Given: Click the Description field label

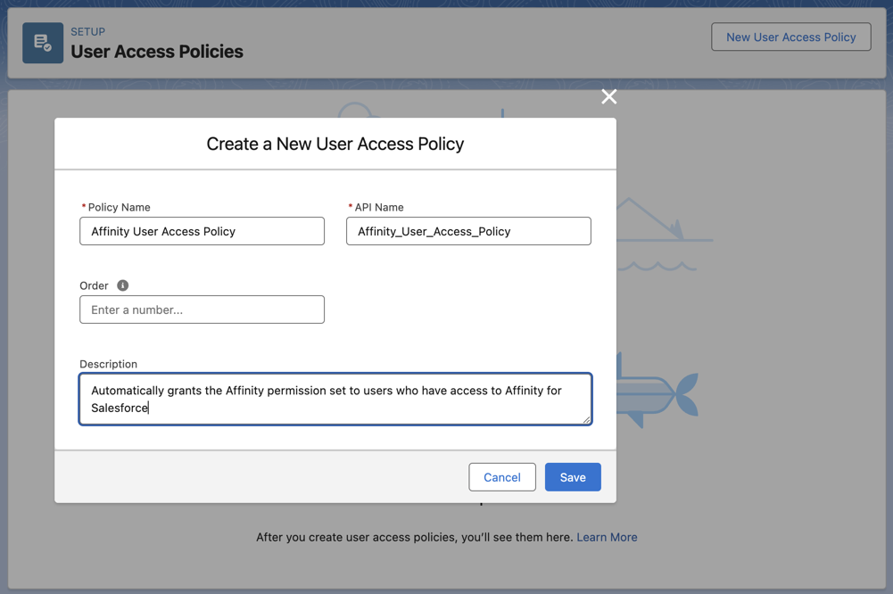Looking at the screenshot, I should [x=108, y=364].
